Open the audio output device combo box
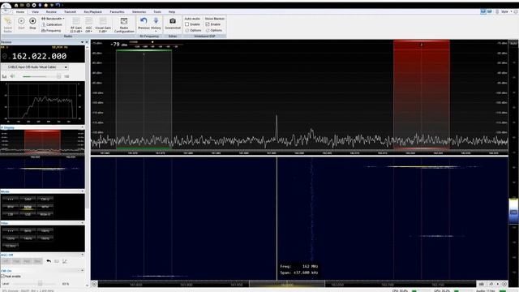The image size is (519, 292). click(x=35, y=67)
